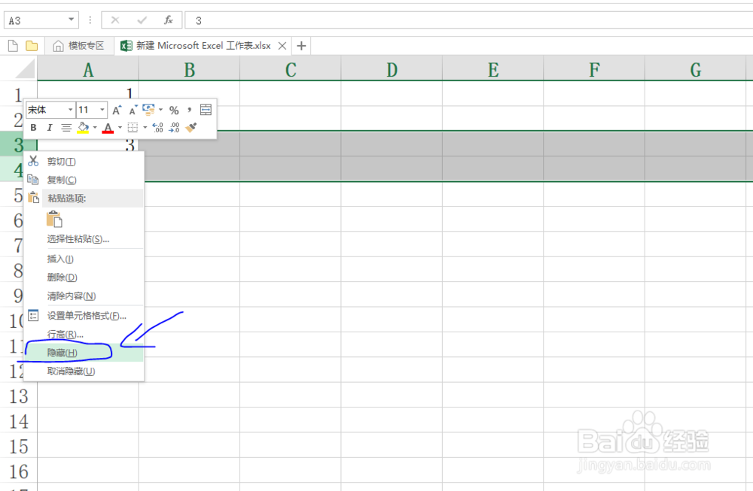Select column D header
This screenshot has height=491, width=753.
[x=392, y=68]
